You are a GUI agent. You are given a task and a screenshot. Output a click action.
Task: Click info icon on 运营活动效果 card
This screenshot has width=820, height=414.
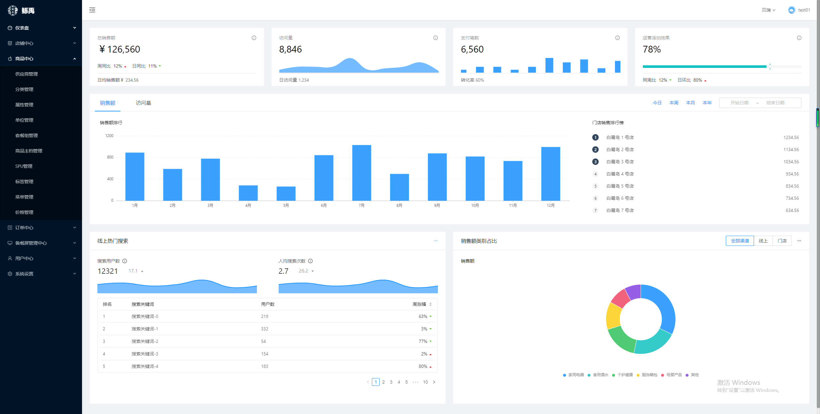click(x=799, y=38)
